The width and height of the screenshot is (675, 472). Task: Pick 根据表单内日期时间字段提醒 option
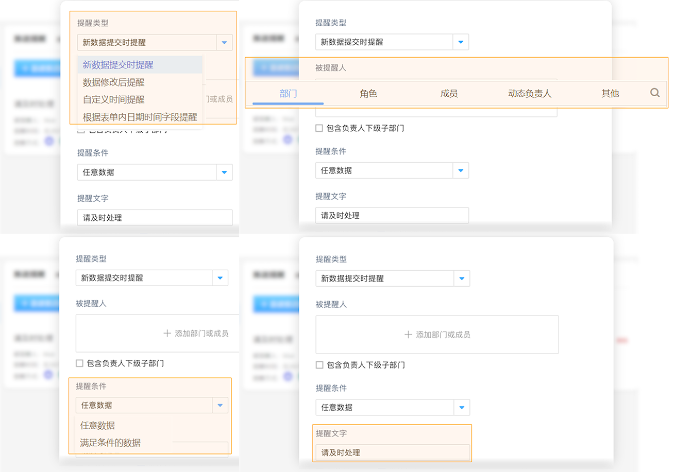pos(140,117)
